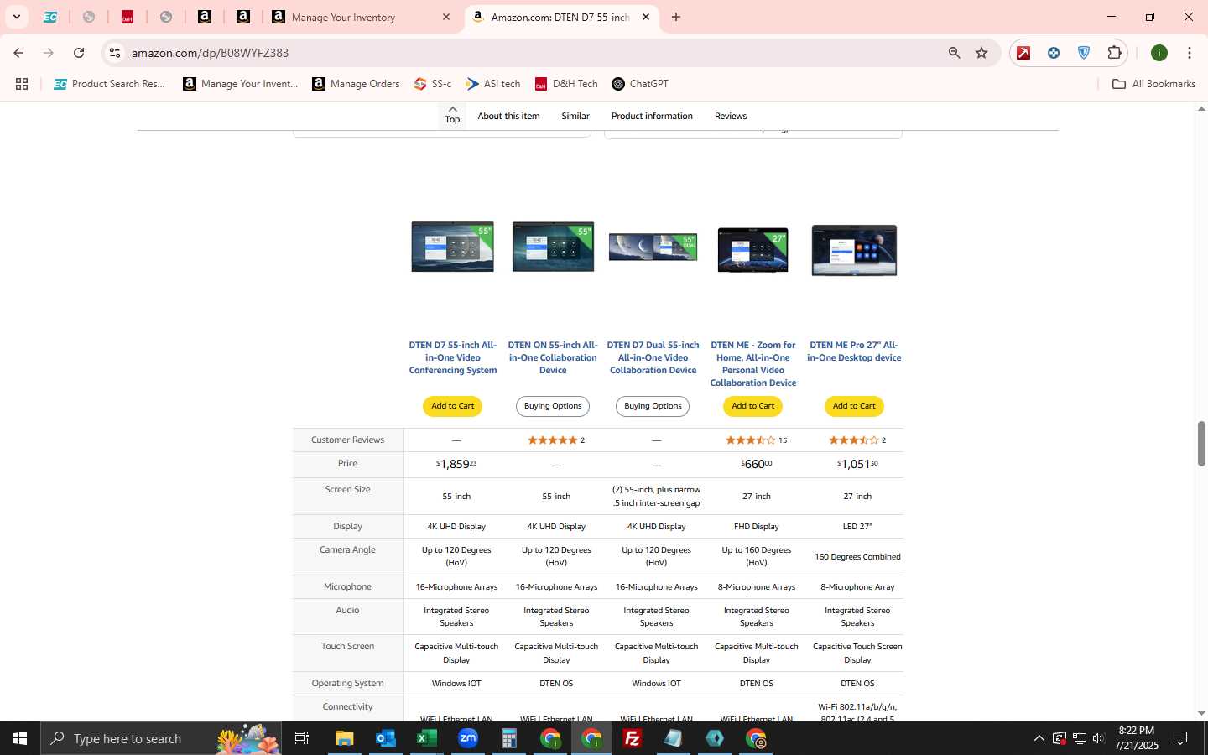
Task: Open a new browser tab
Action: pyautogui.click(x=676, y=17)
